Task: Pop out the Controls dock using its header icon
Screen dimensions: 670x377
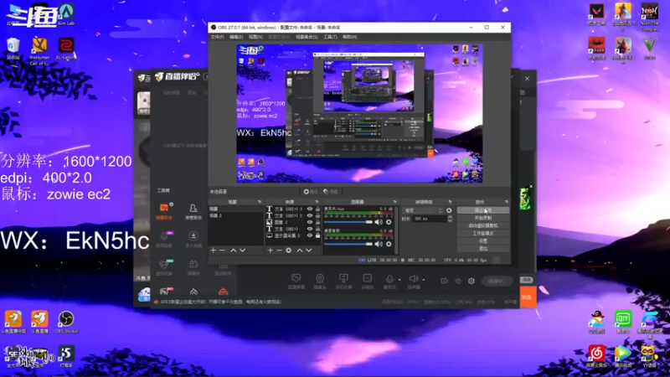Action: pyautogui.click(x=507, y=202)
